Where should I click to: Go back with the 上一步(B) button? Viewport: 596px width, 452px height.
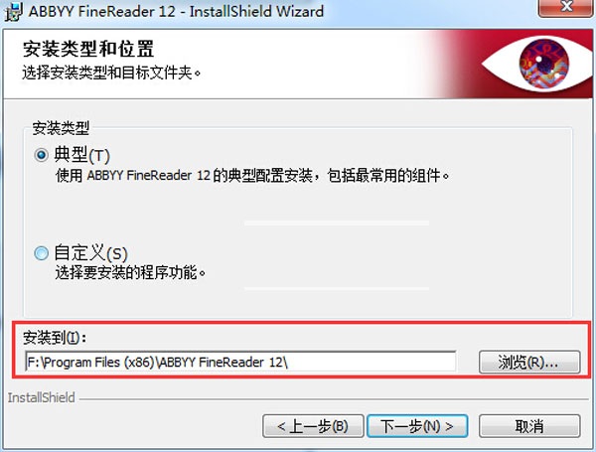(313, 426)
